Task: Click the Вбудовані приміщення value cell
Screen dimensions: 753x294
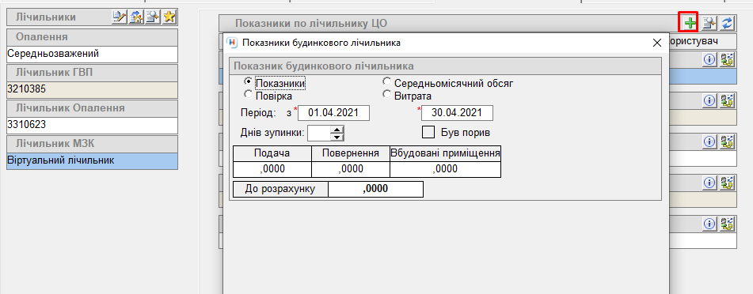Action: [x=445, y=169]
